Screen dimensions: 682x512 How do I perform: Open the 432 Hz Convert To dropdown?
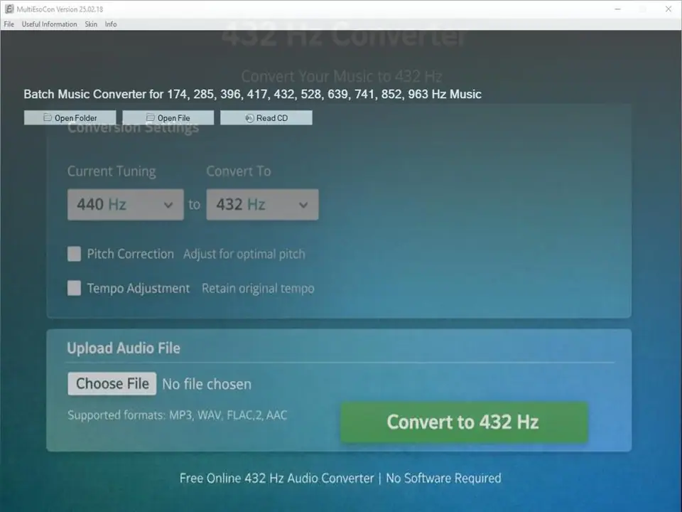pos(262,204)
